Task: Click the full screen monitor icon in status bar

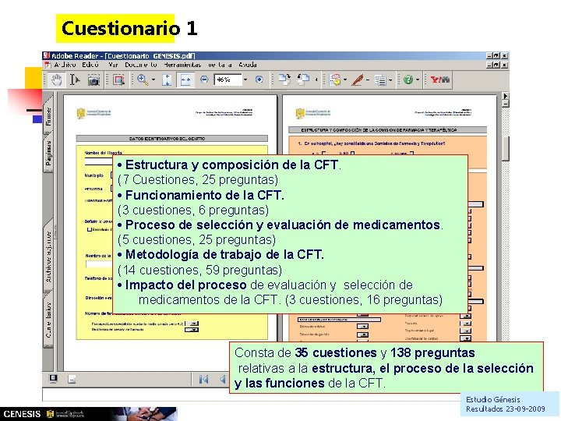Action: [x=53, y=378]
